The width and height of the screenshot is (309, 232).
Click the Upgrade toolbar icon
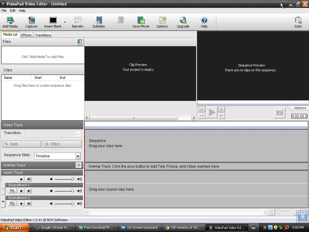point(183,22)
